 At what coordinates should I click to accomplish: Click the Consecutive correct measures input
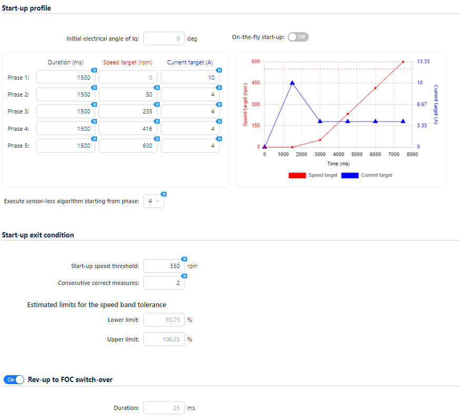(x=163, y=283)
